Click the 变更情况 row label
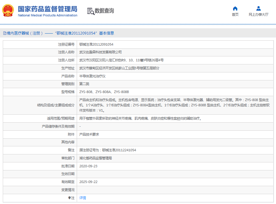Viewport: 276px width, 204px height. pos(68,190)
